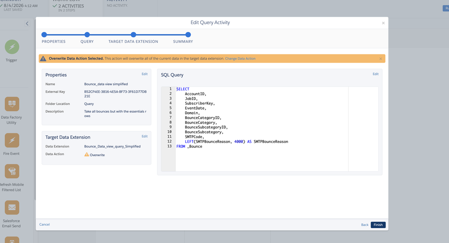
Task: Edit the Target Data Extension section
Action: coord(145,136)
